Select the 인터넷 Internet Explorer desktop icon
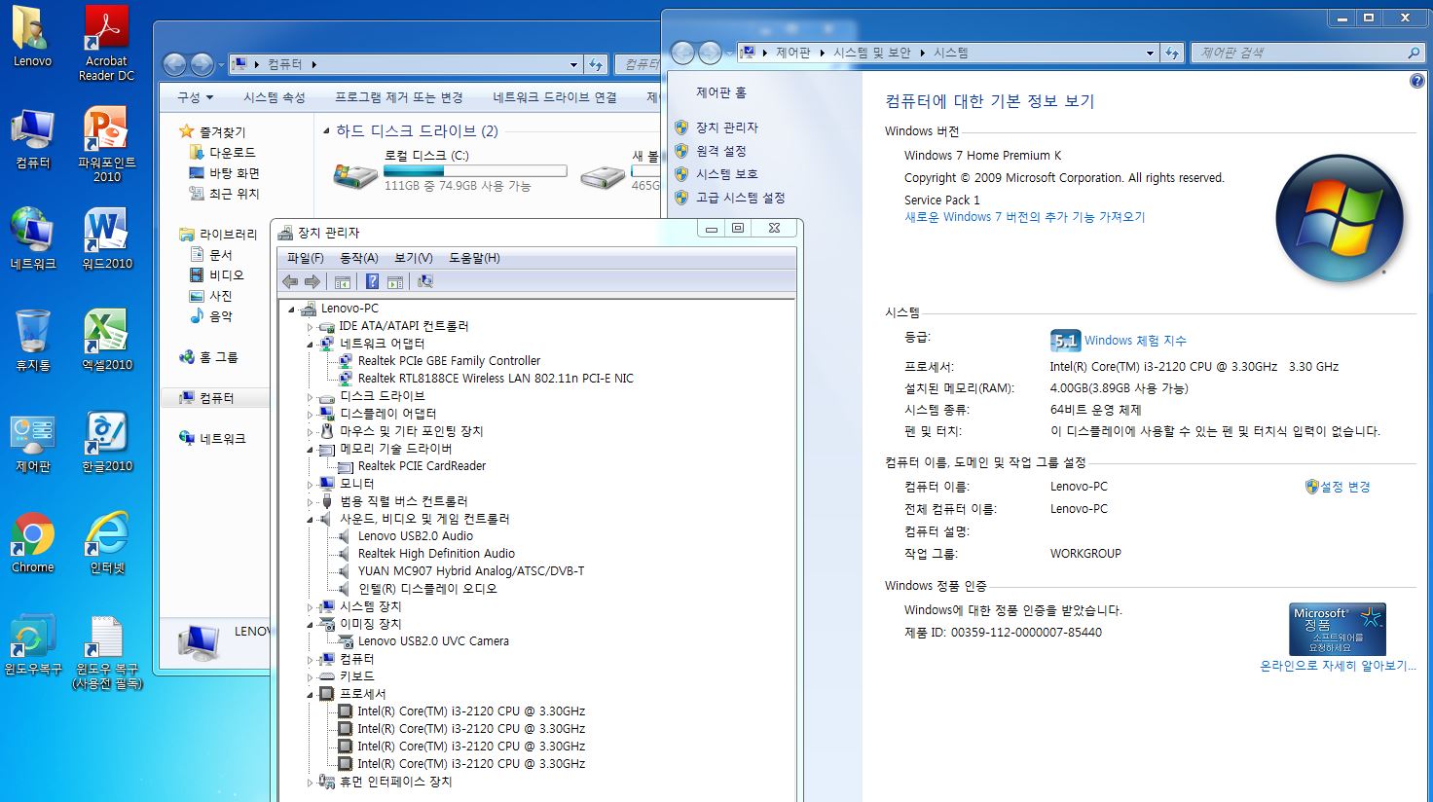 point(106,542)
